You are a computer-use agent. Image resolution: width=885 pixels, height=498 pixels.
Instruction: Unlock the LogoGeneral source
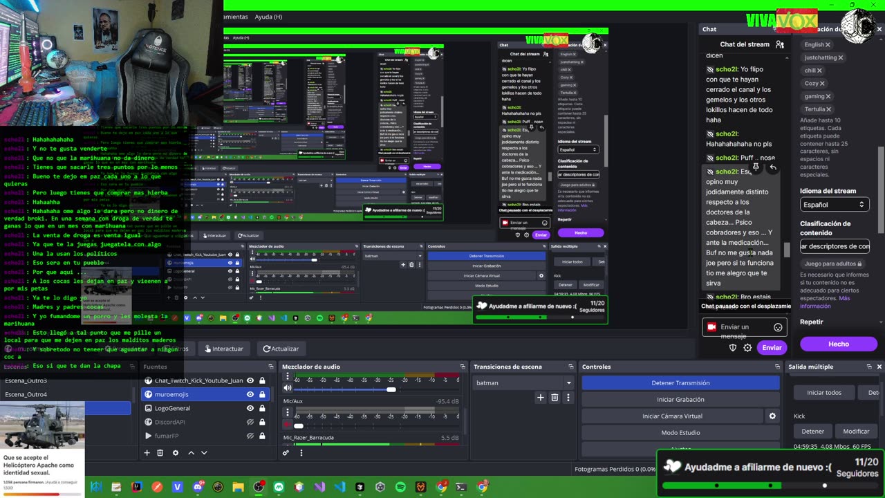(x=262, y=408)
